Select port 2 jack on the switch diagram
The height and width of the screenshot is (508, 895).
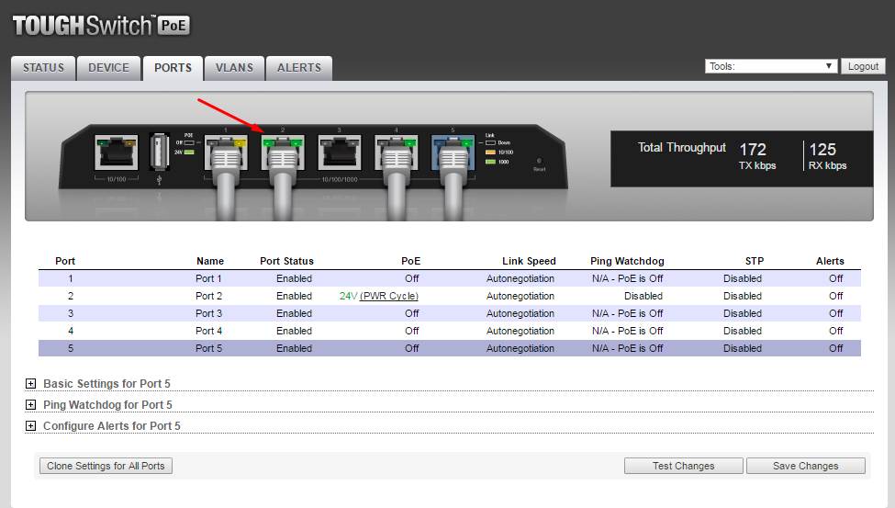click(x=282, y=152)
